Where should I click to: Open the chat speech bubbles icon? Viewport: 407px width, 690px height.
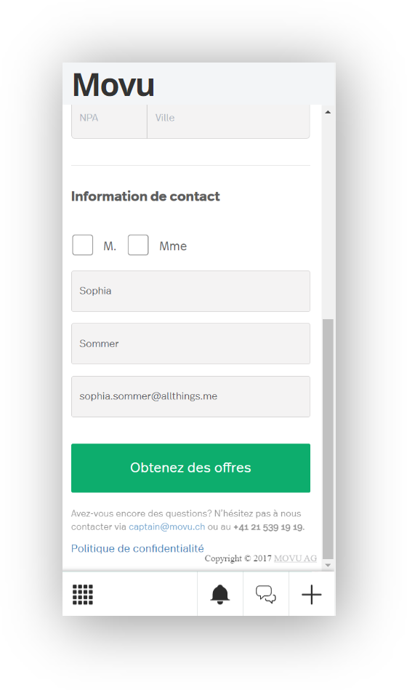266,595
